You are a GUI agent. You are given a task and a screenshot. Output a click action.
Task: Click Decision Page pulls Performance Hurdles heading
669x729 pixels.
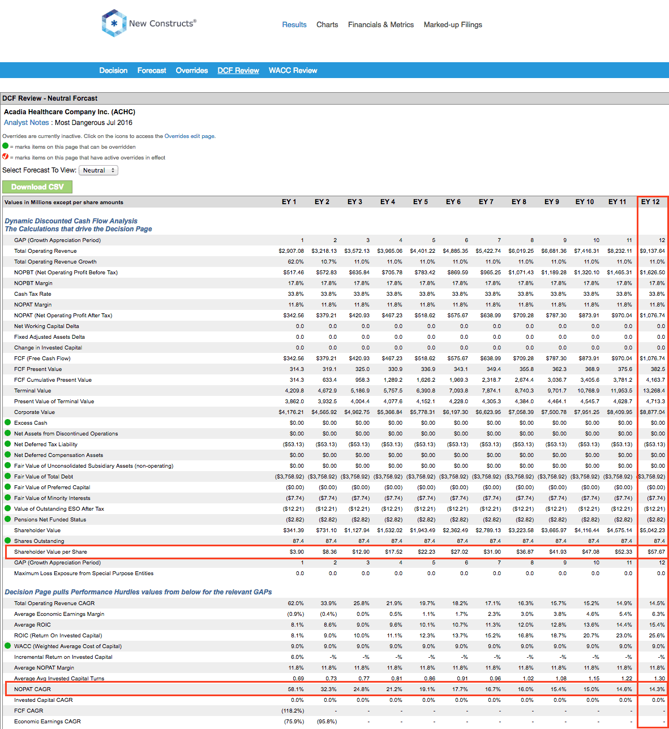[x=138, y=592]
